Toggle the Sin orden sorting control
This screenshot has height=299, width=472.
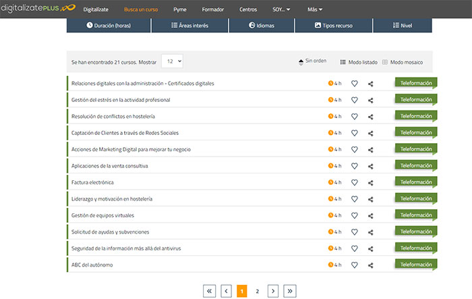click(312, 61)
